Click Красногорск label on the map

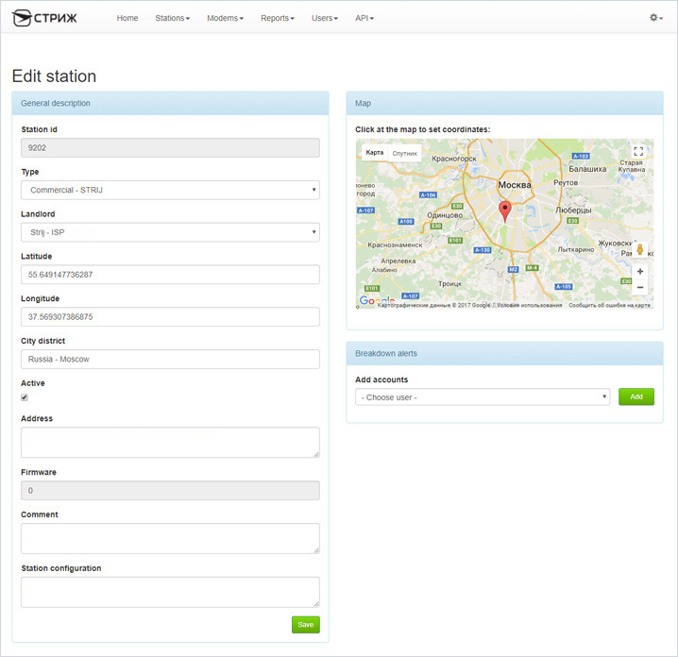454,159
